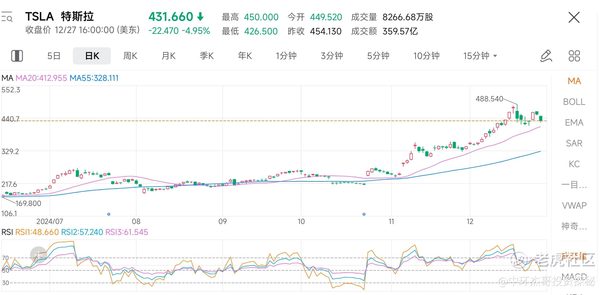Screen dimensions: 607x295
Task: Select the EMA indicator
Action: click(x=574, y=122)
